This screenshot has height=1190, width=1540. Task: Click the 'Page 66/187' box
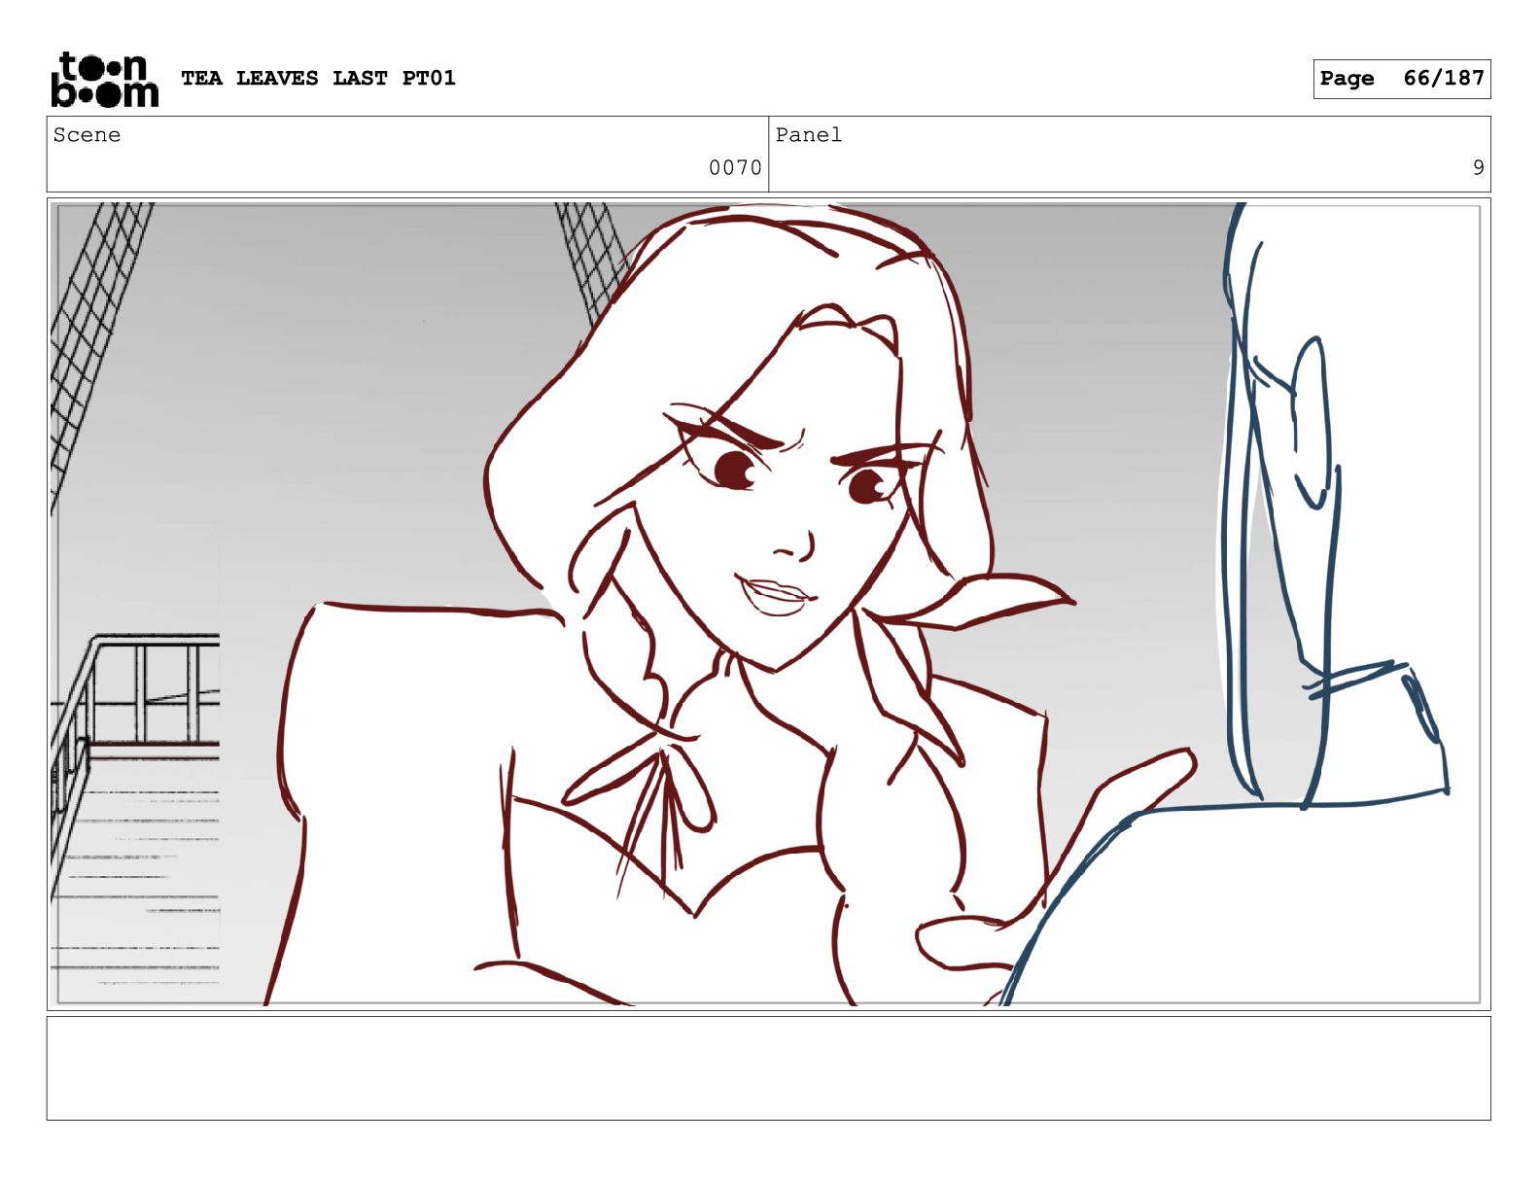pos(1401,79)
